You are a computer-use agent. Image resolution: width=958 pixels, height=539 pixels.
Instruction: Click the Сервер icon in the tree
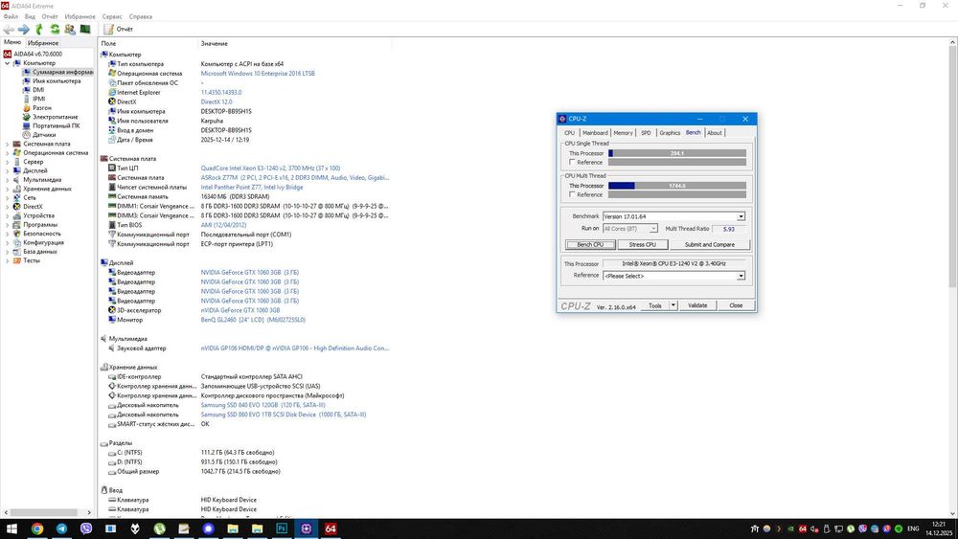[x=17, y=162]
